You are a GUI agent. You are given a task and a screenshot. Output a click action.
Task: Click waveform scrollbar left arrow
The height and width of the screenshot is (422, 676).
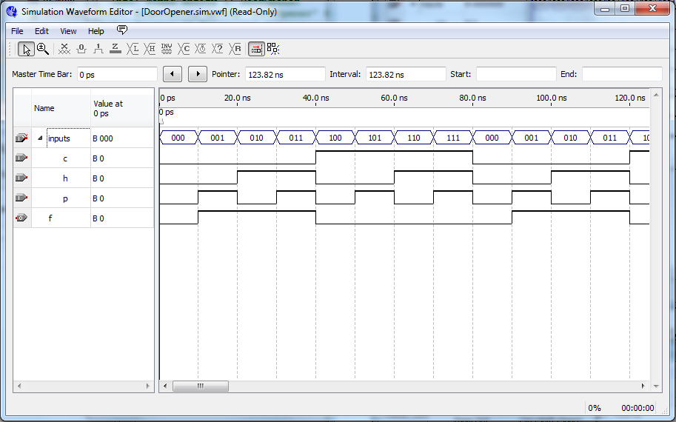pyautogui.click(x=166, y=386)
